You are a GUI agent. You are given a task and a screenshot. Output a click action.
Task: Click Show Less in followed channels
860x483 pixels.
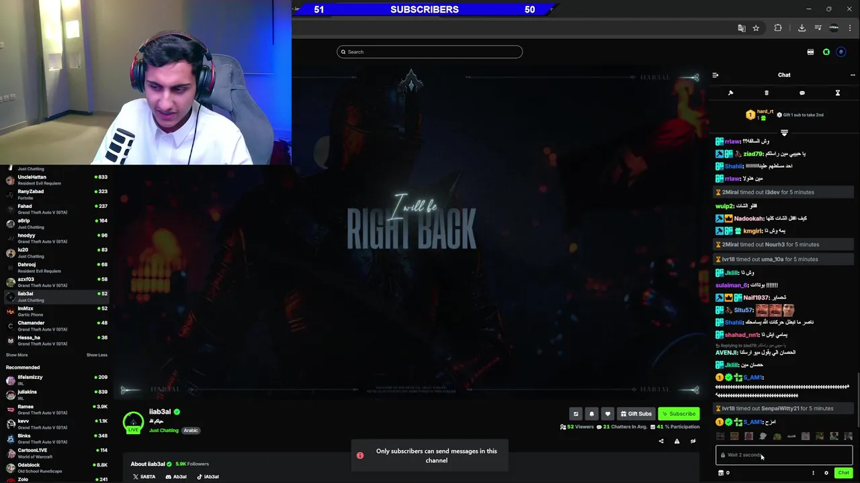(97, 355)
